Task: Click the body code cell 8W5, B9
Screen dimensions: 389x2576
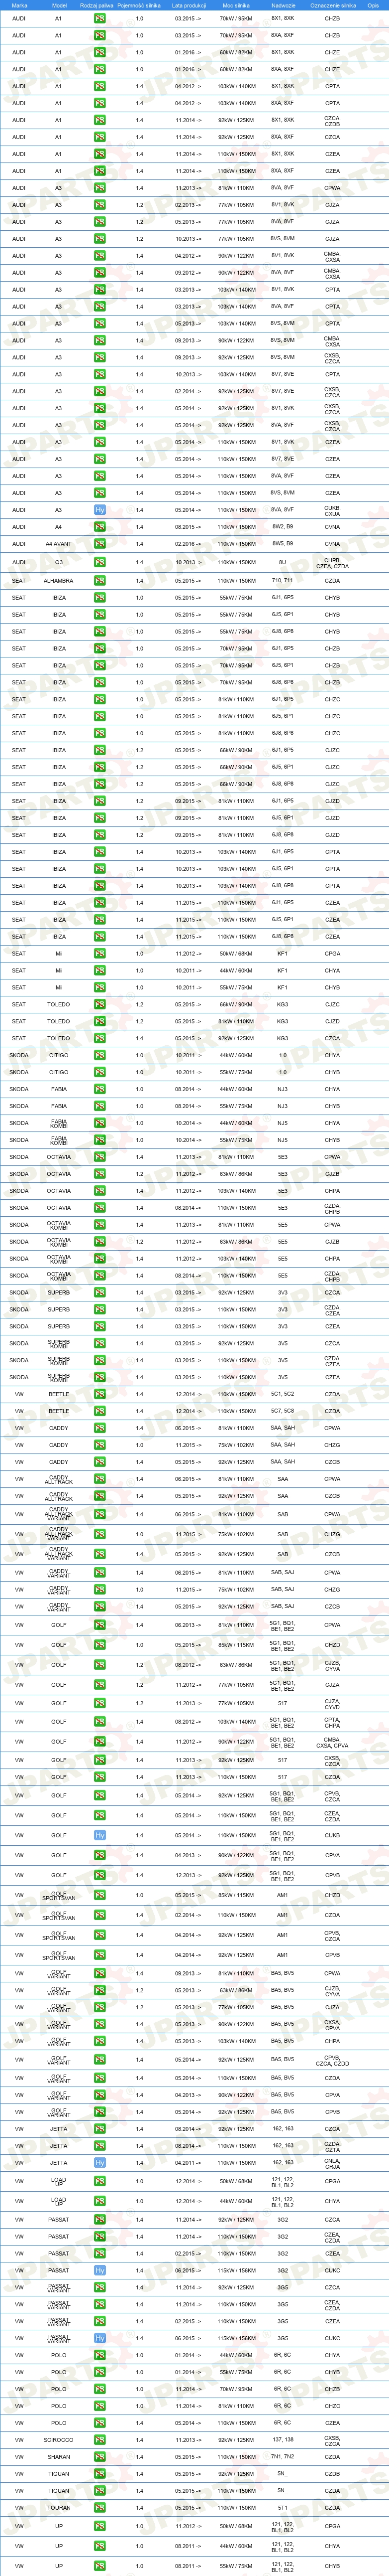Action: (x=282, y=544)
